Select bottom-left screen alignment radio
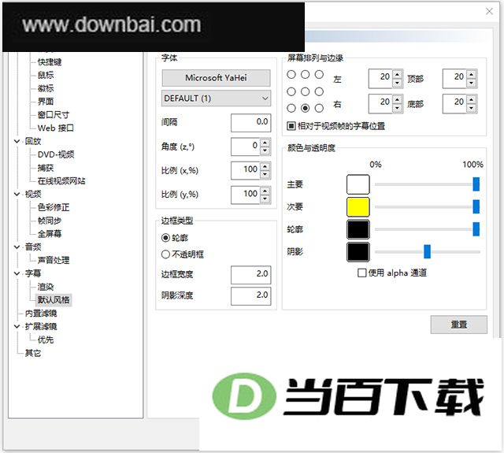The height and width of the screenshot is (453, 504). pos(291,109)
